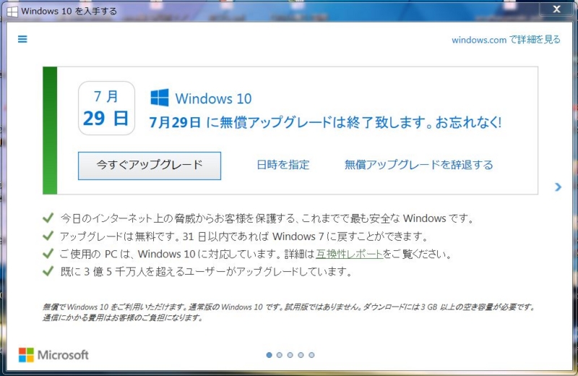This screenshot has width=578, height=376.
Task: Select the fourth page indicator dot
Action: (x=301, y=355)
